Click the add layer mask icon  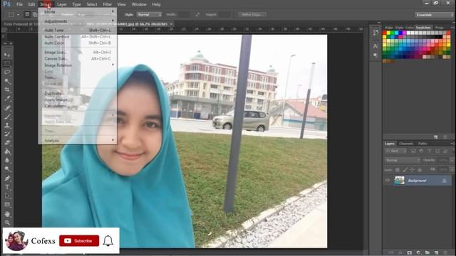(410, 253)
